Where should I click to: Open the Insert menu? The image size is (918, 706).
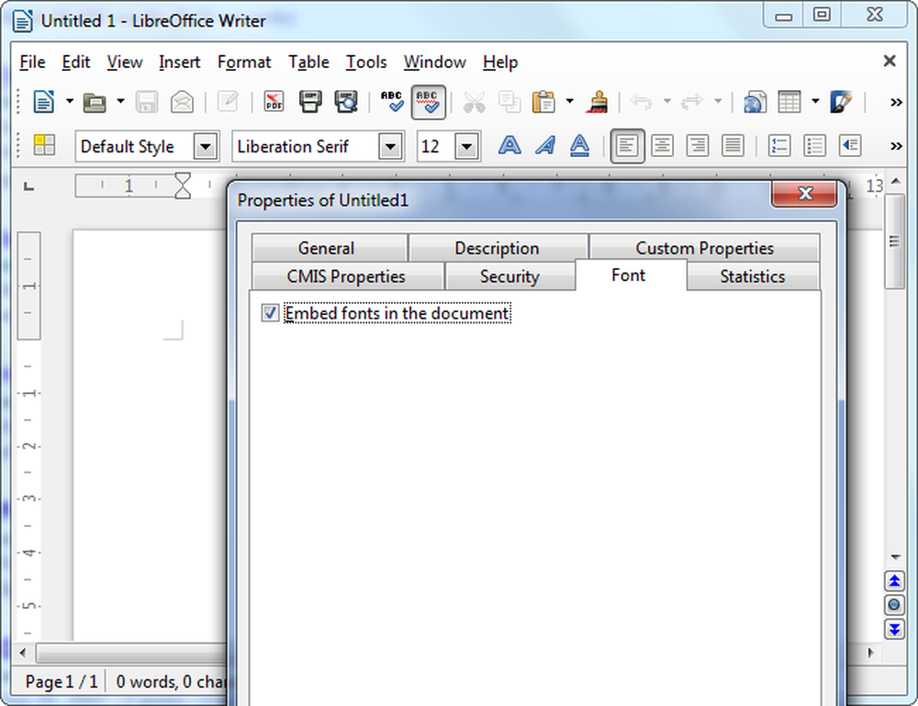click(x=179, y=62)
